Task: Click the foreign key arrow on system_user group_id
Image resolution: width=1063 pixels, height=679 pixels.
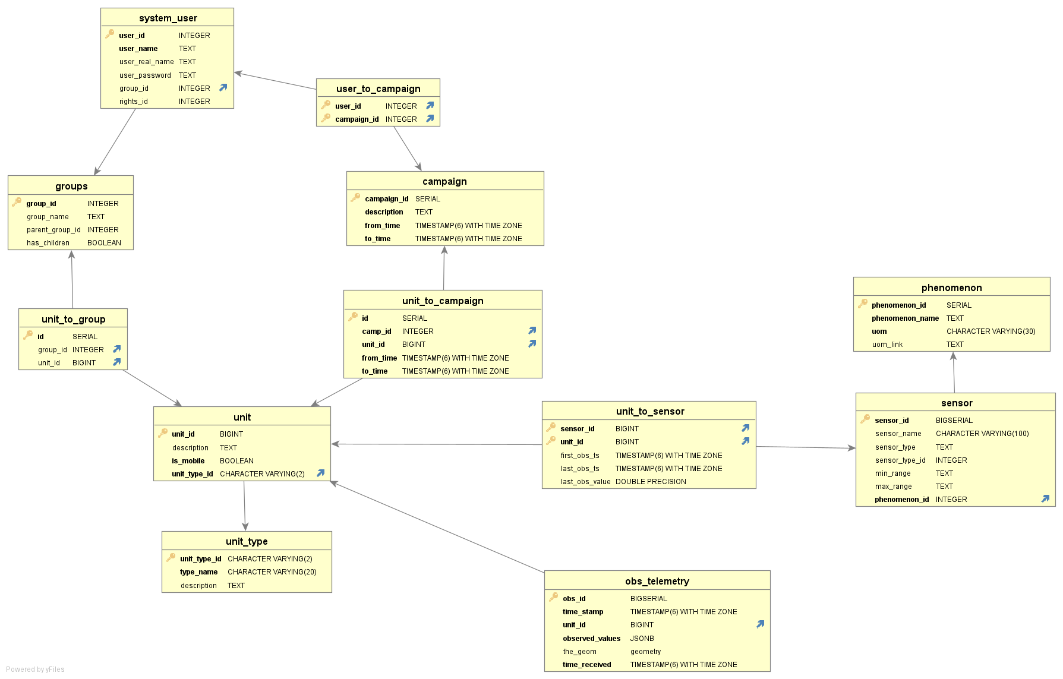Action: [223, 88]
